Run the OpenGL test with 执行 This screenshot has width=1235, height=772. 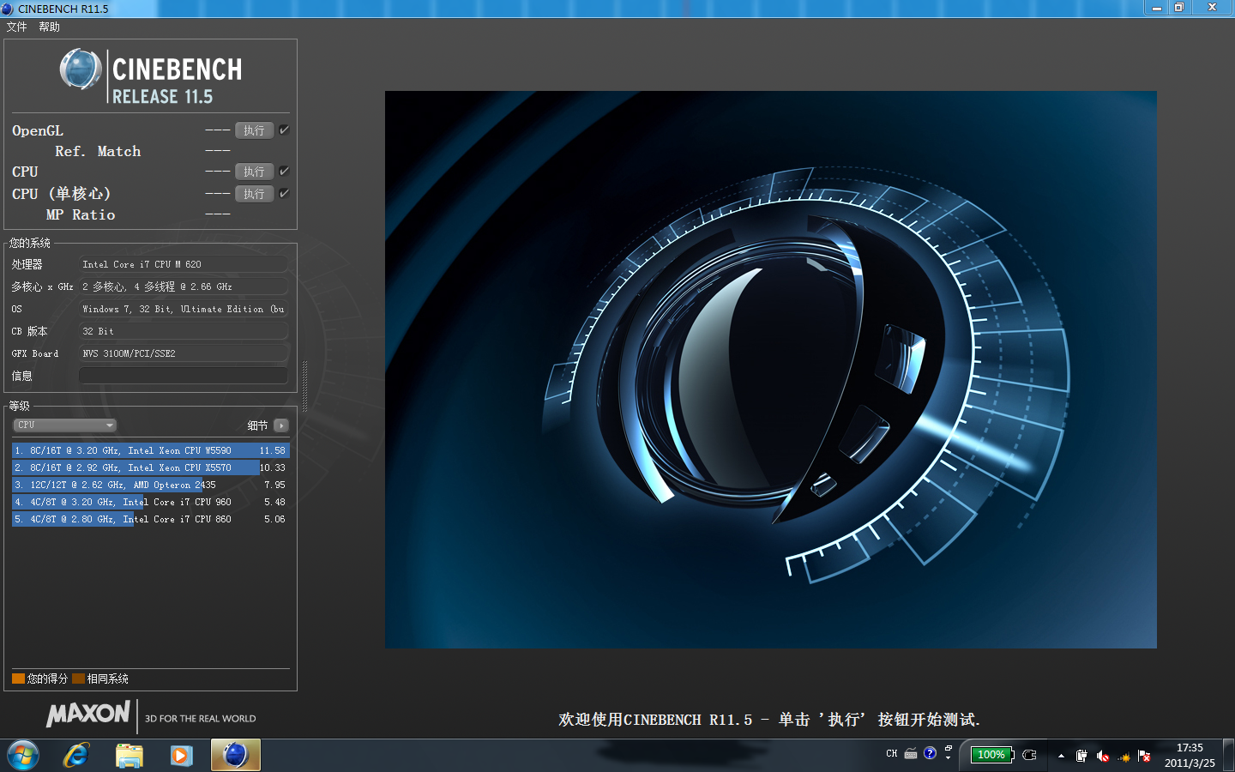coord(254,130)
